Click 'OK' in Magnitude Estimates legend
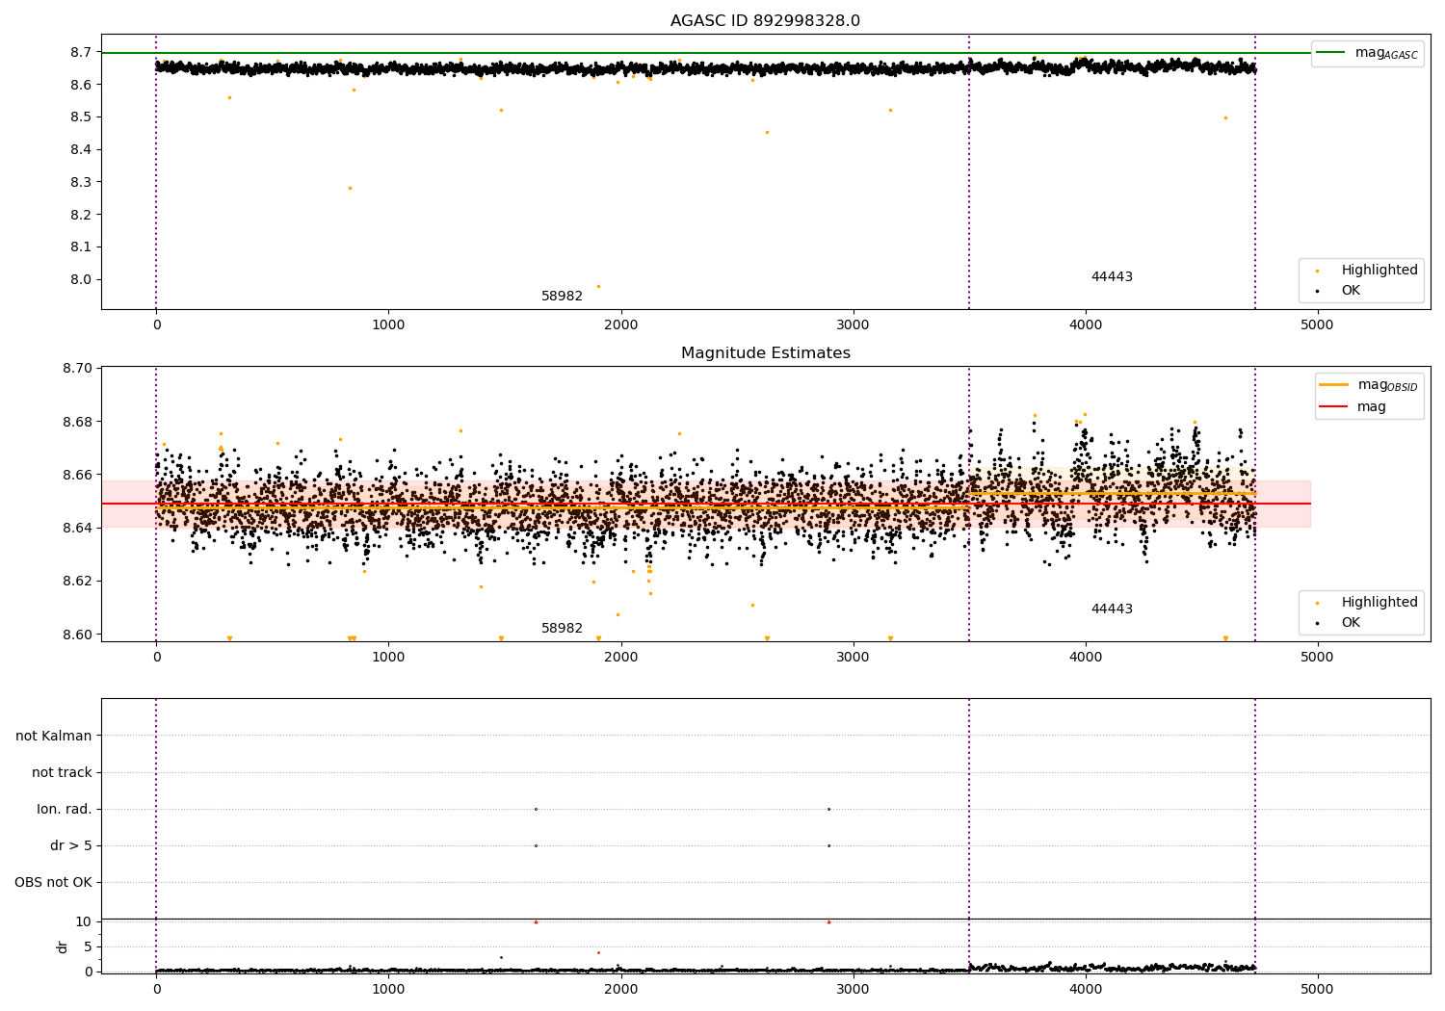 click(1351, 622)
